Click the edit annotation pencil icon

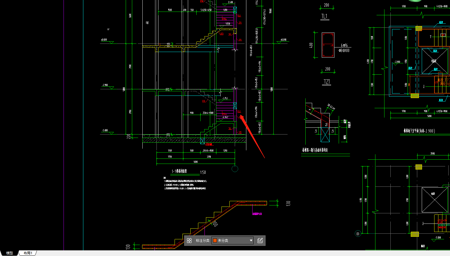[260, 240]
